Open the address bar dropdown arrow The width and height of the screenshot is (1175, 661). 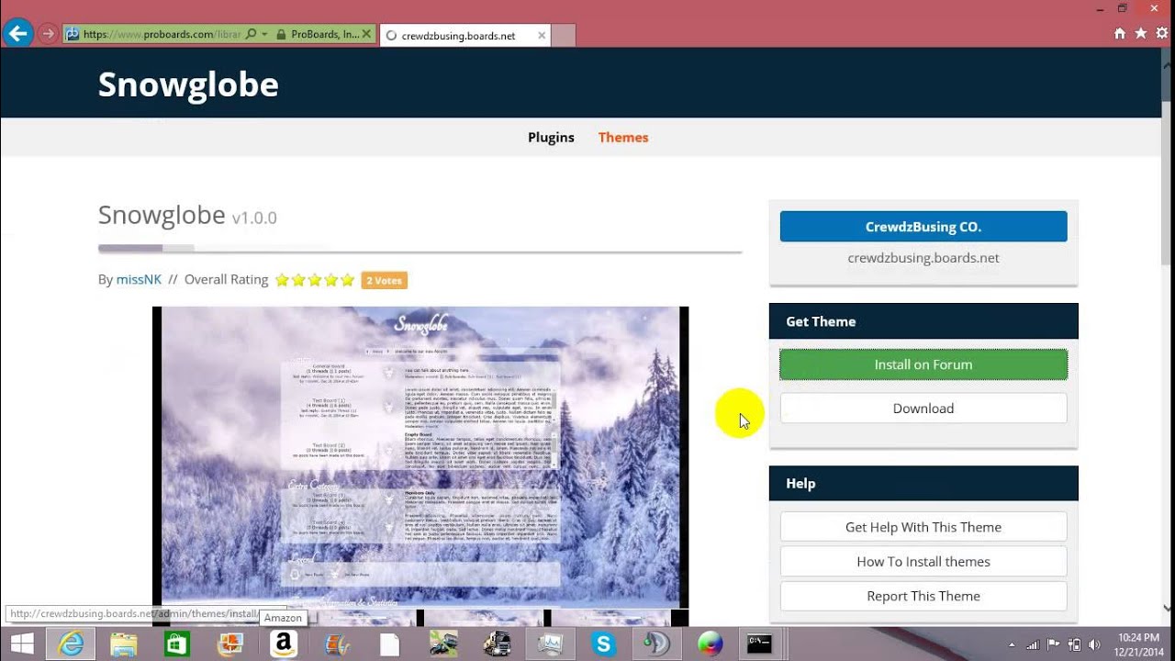tap(264, 35)
